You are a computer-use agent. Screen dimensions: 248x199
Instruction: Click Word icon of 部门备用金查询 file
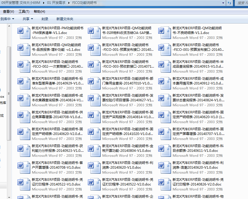(x=94, y=83)
